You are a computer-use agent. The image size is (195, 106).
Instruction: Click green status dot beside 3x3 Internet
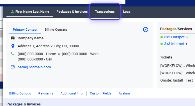162,44
